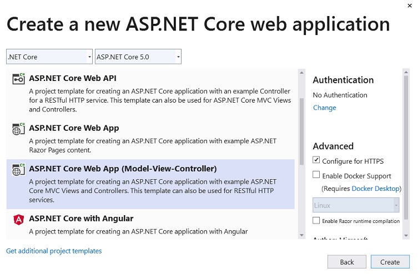Open the .NET Core framework dropdown

coord(49,57)
